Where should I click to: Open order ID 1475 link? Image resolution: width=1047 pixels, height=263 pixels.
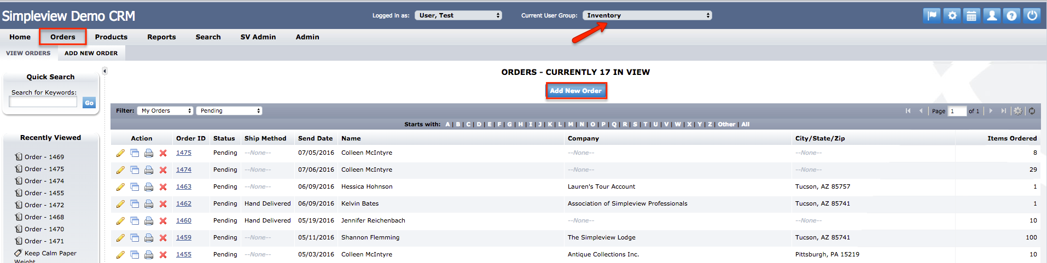coord(184,153)
